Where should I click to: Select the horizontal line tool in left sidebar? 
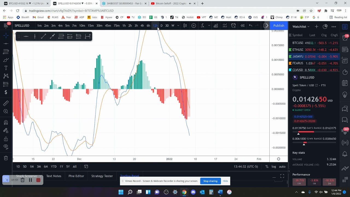coord(6,44)
